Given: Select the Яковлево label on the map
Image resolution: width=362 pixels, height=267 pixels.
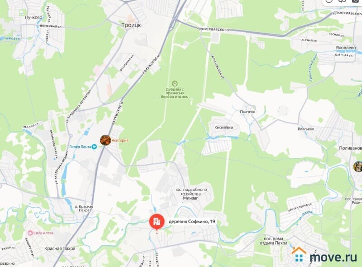Looking at the screenshot, I should click(346, 48).
